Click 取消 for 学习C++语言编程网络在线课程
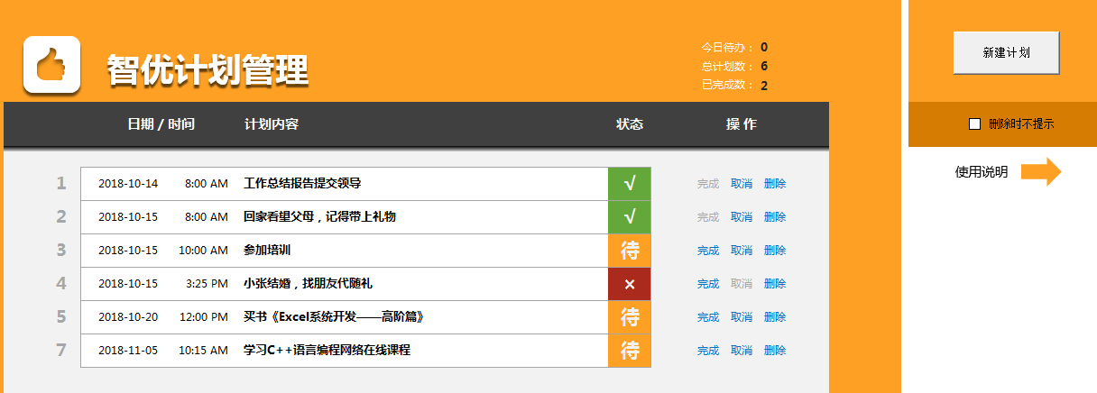 pos(742,351)
